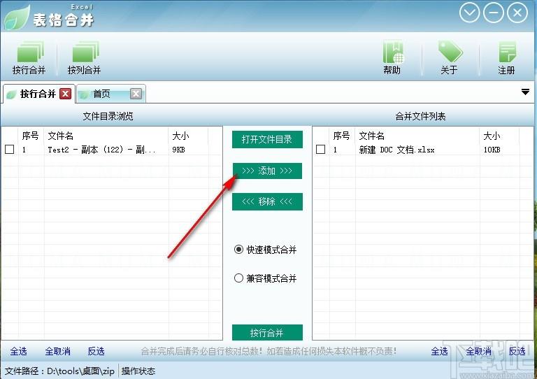This screenshot has width=537, height=379.
Task: Click 全取消 under the file directory list
Action: click(58, 351)
